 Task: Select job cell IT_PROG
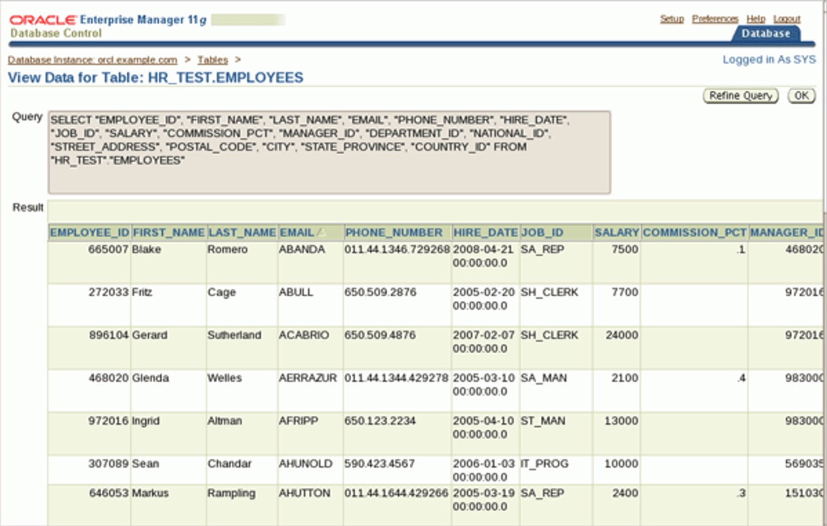544,464
